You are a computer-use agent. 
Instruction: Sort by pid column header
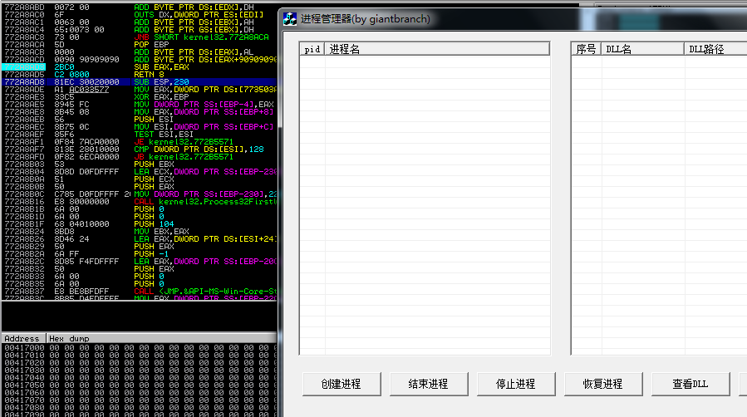312,49
